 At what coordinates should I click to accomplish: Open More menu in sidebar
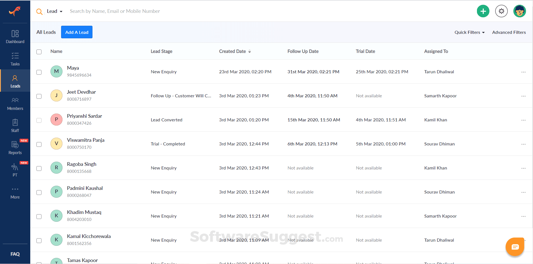coord(15,192)
